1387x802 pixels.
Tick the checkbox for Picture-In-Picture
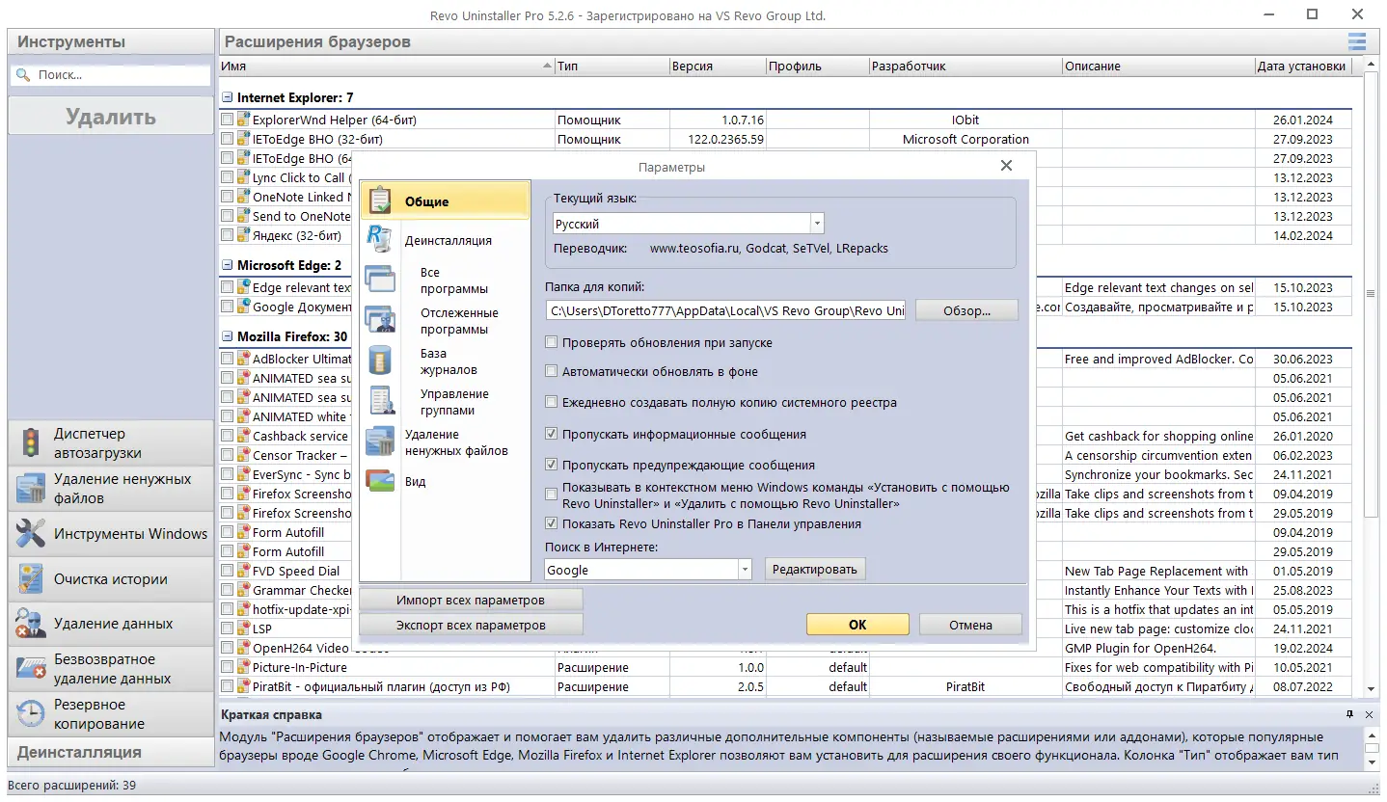click(227, 667)
